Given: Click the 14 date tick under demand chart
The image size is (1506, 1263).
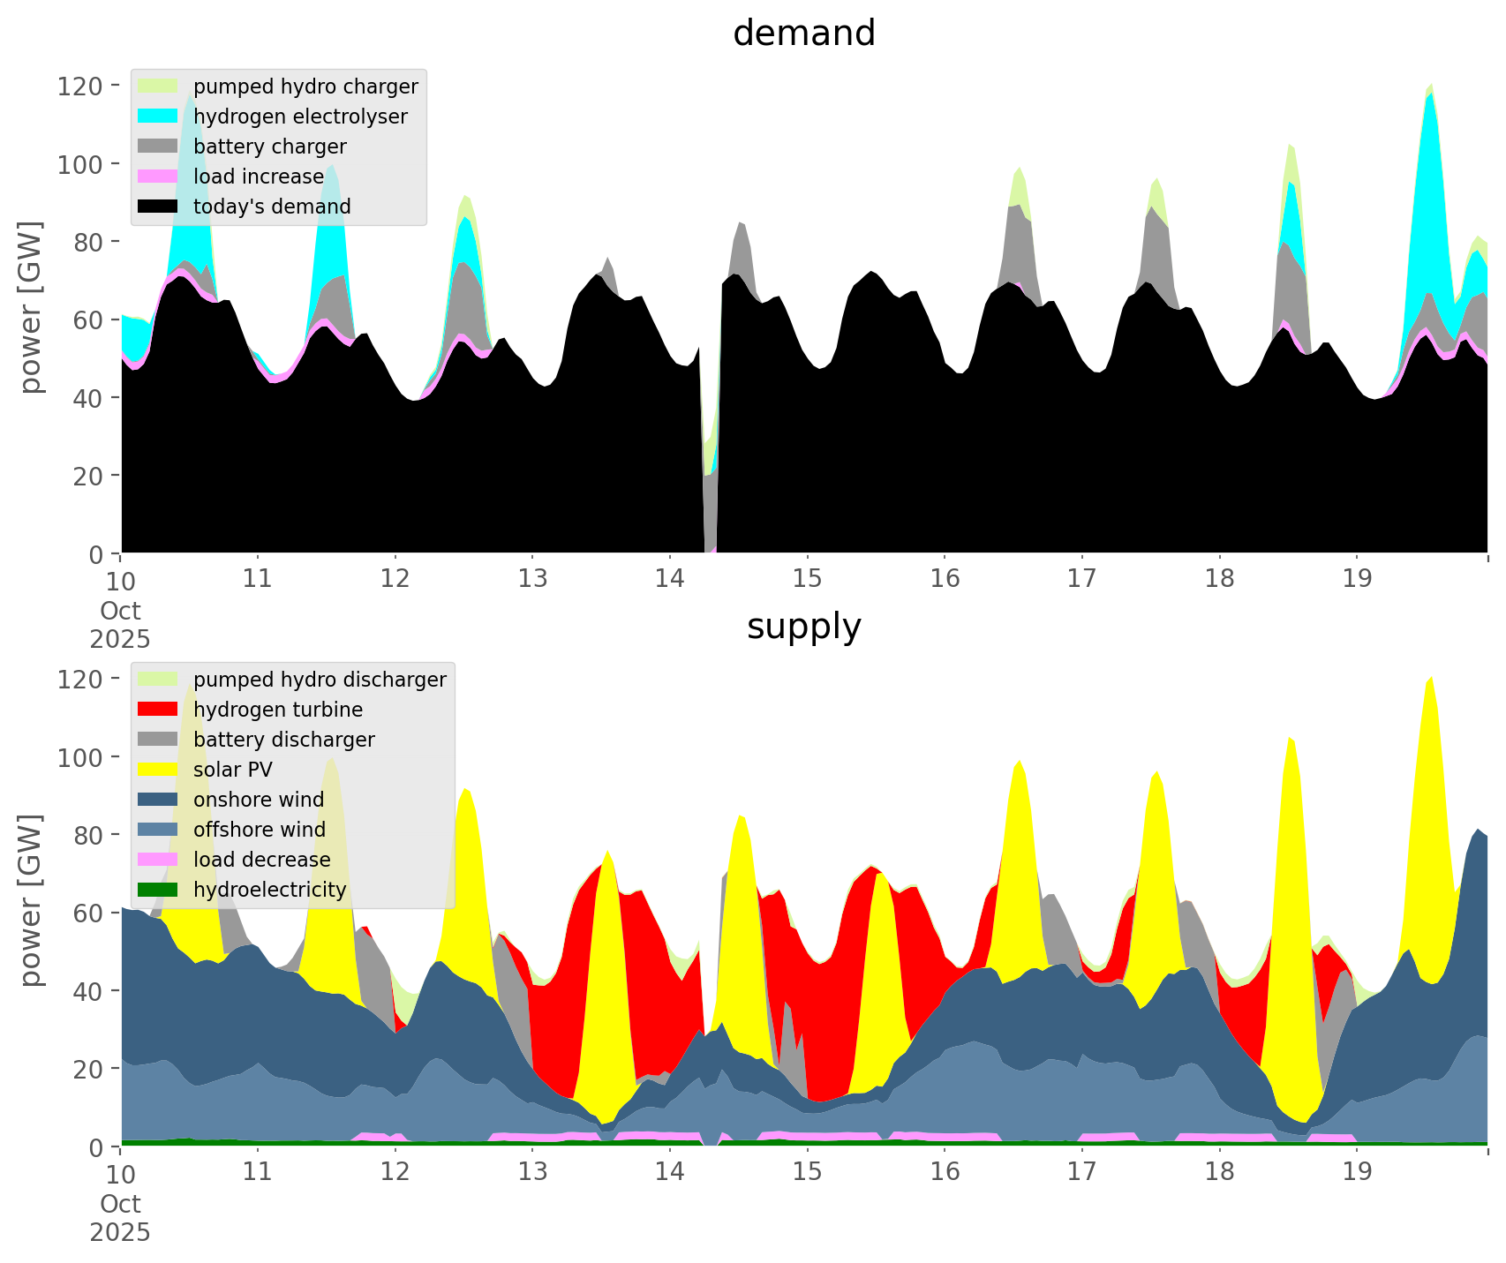Looking at the screenshot, I should (670, 579).
